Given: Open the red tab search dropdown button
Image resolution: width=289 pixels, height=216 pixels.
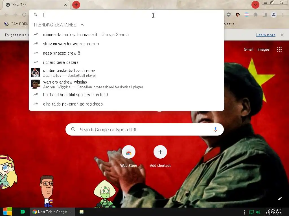Looking at the screenshot, I should pos(255,5).
